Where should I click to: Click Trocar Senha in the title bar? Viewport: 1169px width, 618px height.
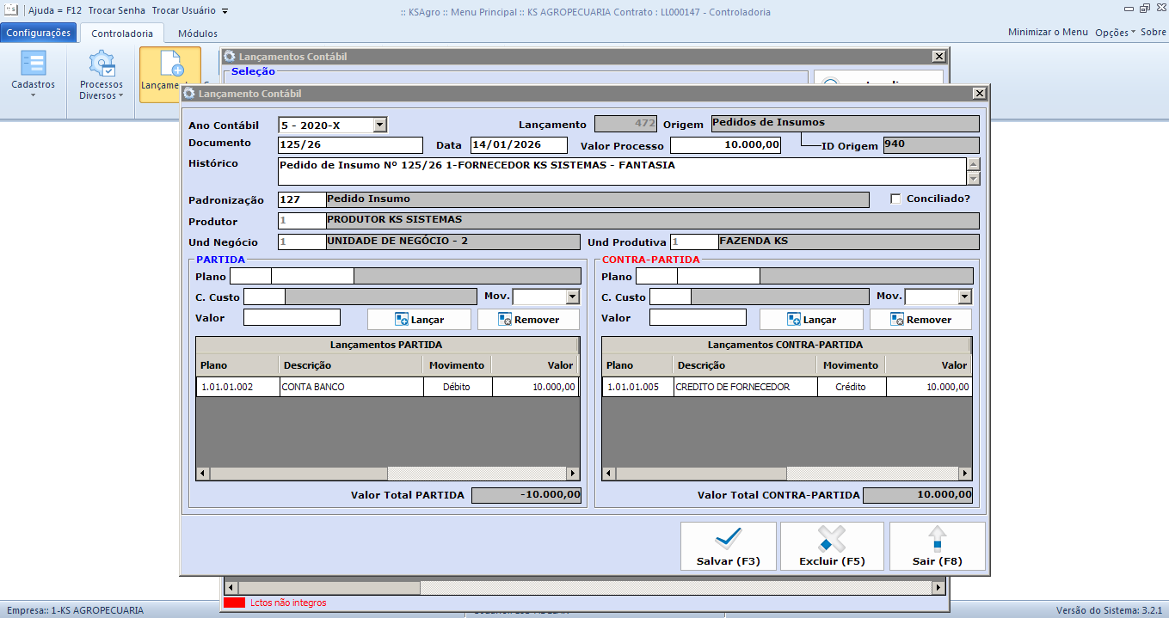point(117,10)
